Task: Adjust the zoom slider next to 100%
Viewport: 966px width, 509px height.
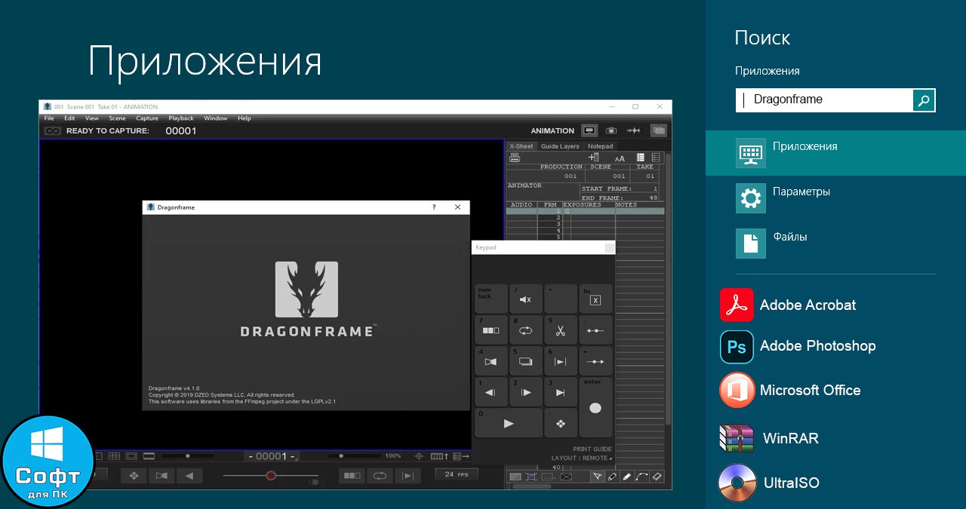Action: (x=354, y=455)
